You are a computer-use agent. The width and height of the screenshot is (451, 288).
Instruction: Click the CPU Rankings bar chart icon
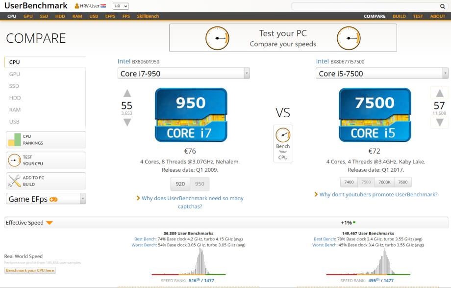click(14, 140)
